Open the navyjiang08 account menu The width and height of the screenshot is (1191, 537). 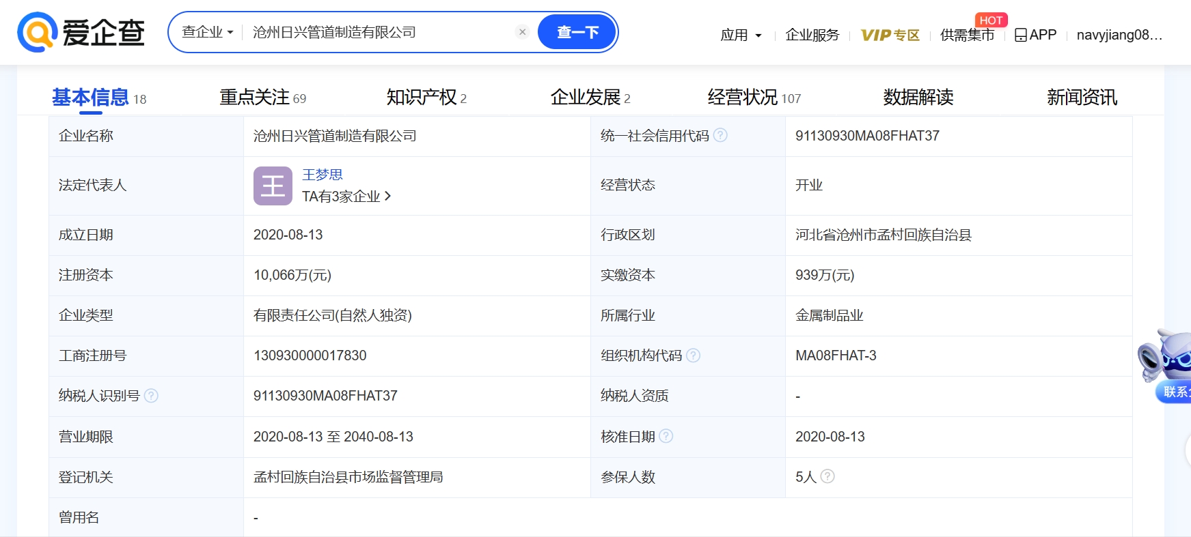1119,35
